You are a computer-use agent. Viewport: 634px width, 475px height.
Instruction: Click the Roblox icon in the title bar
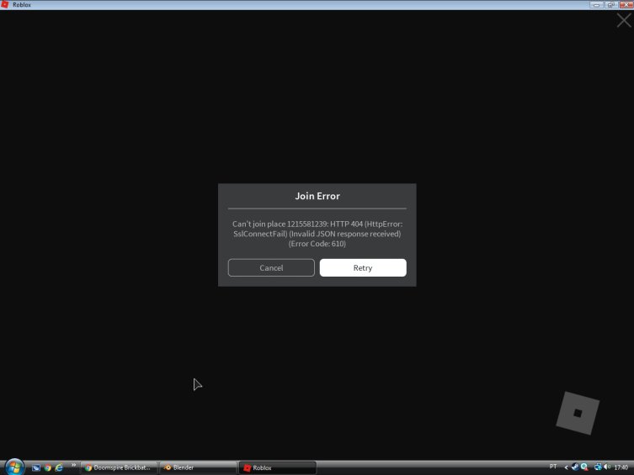(x=5, y=4)
